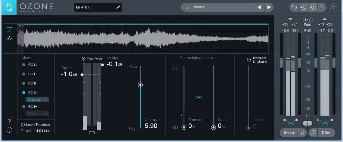Image resolution: width=343 pixels, height=142 pixels.
Task: Click the Dither button
Action: pos(326,133)
